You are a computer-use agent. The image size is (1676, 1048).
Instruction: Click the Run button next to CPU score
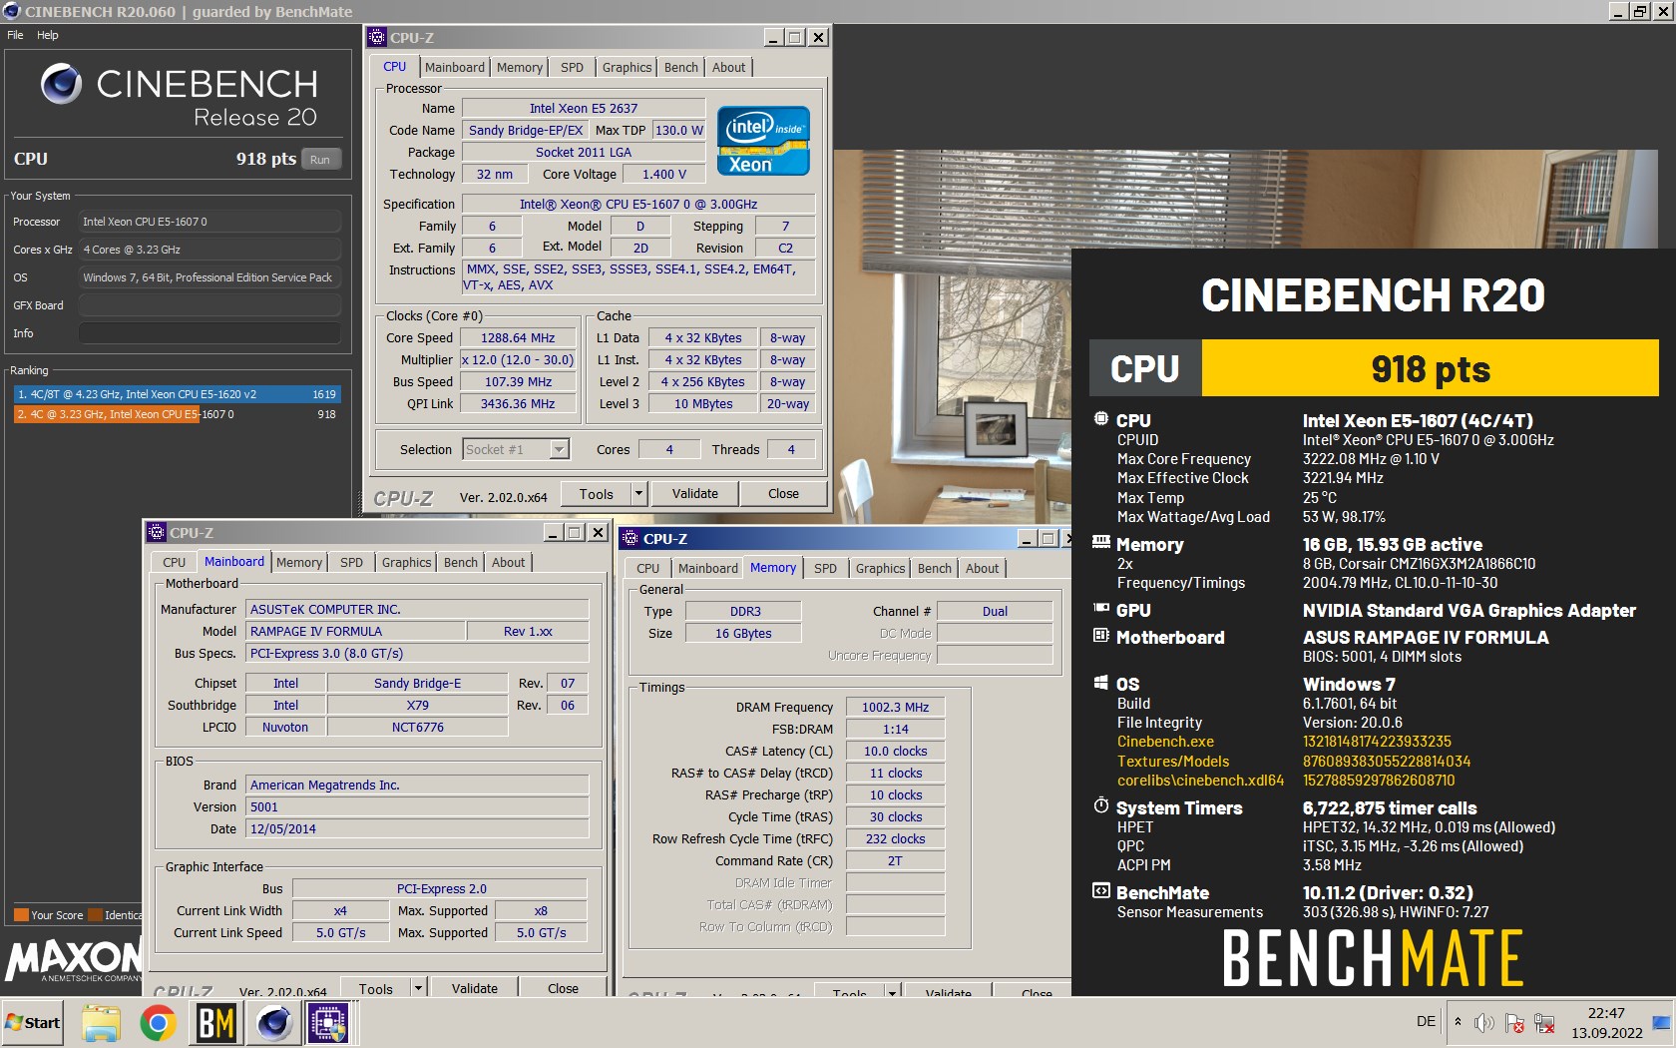click(319, 160)
